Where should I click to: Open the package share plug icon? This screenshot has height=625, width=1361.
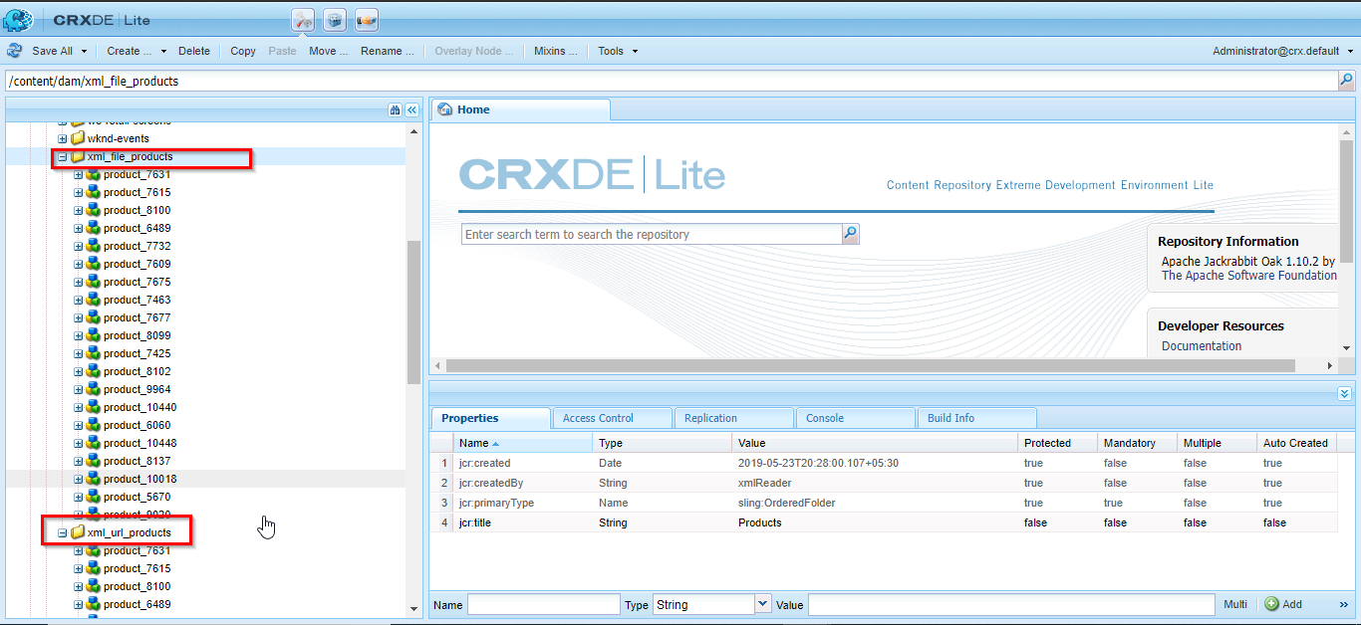(367, 20)
